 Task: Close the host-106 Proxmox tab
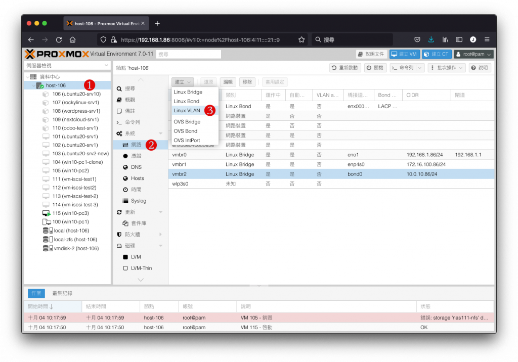coord(143,23)
